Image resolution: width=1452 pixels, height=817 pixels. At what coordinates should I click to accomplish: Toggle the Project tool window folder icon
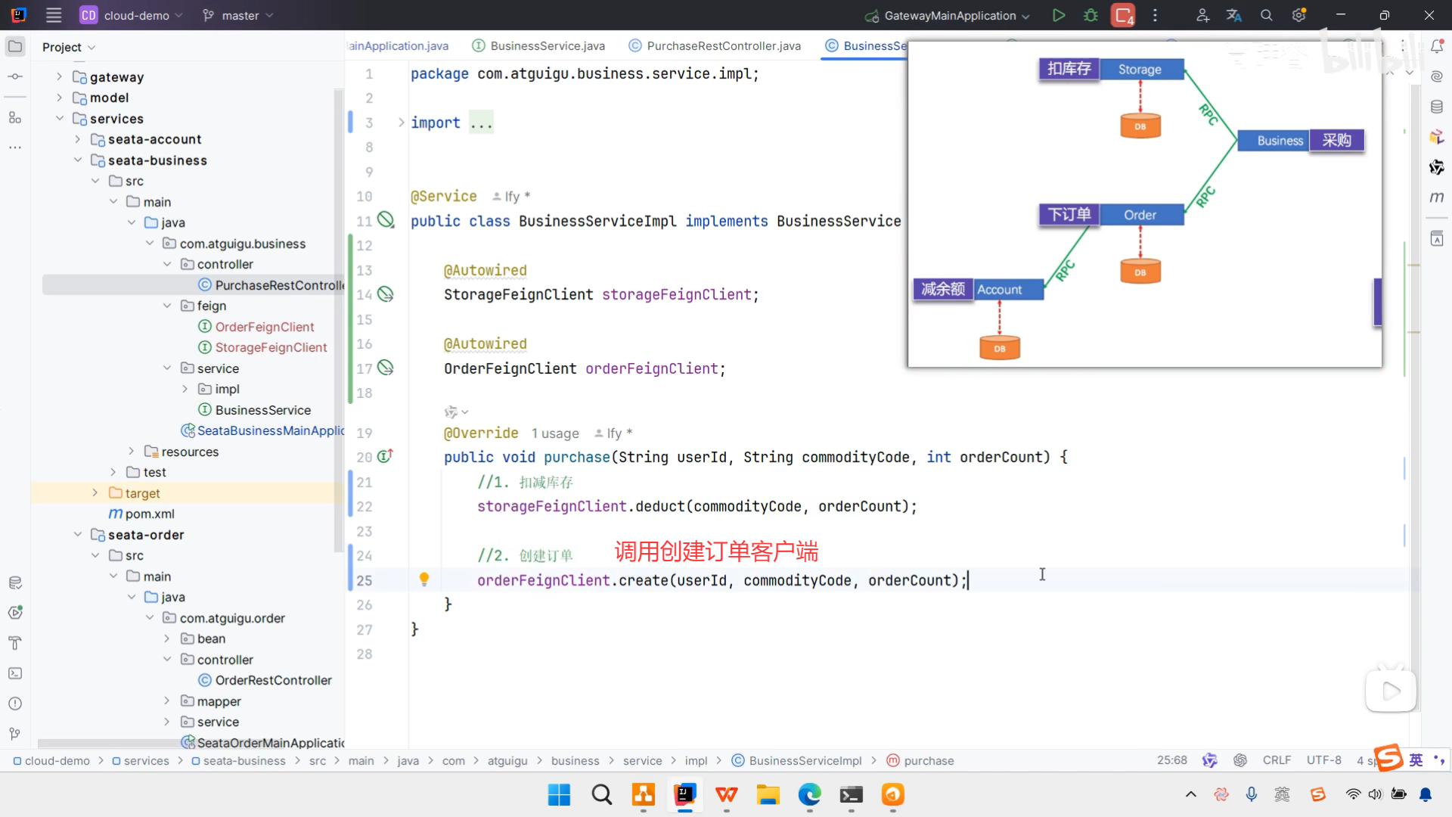click(15, 47)
